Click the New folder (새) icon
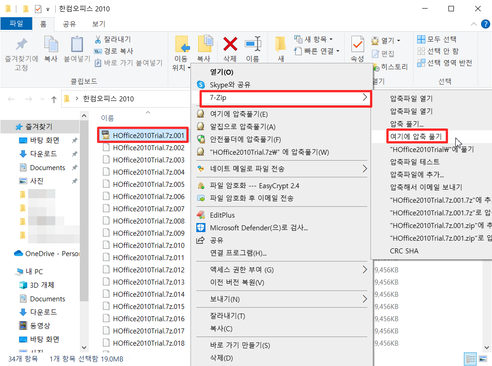This screenshot has height=366, width=492. pos(281,44)
